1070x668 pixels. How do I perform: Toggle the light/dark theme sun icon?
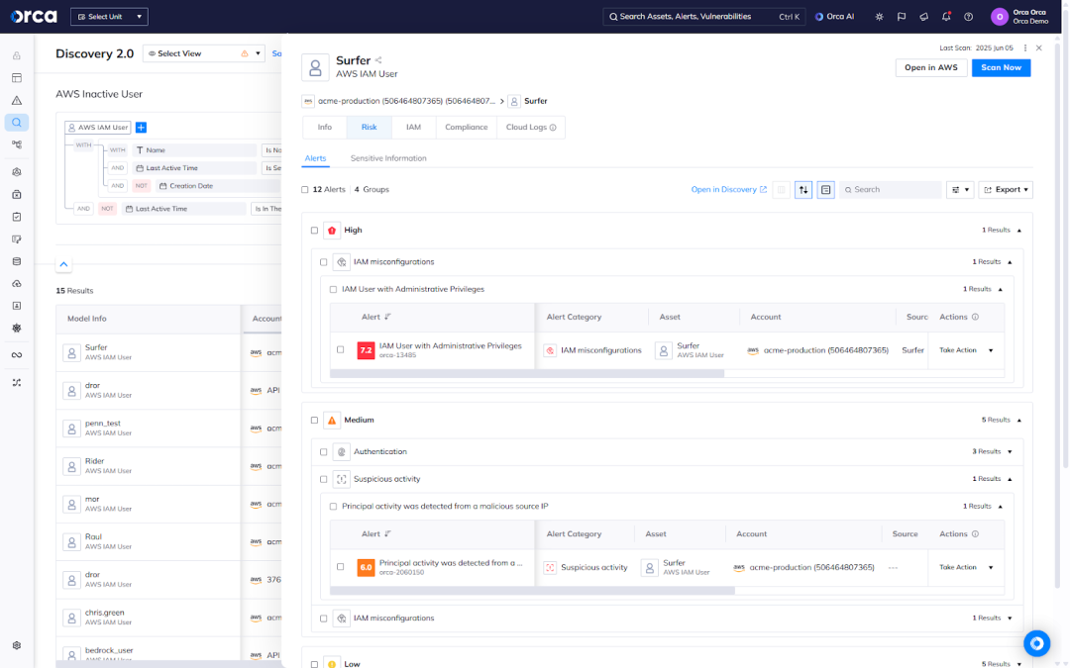[879, 17]
